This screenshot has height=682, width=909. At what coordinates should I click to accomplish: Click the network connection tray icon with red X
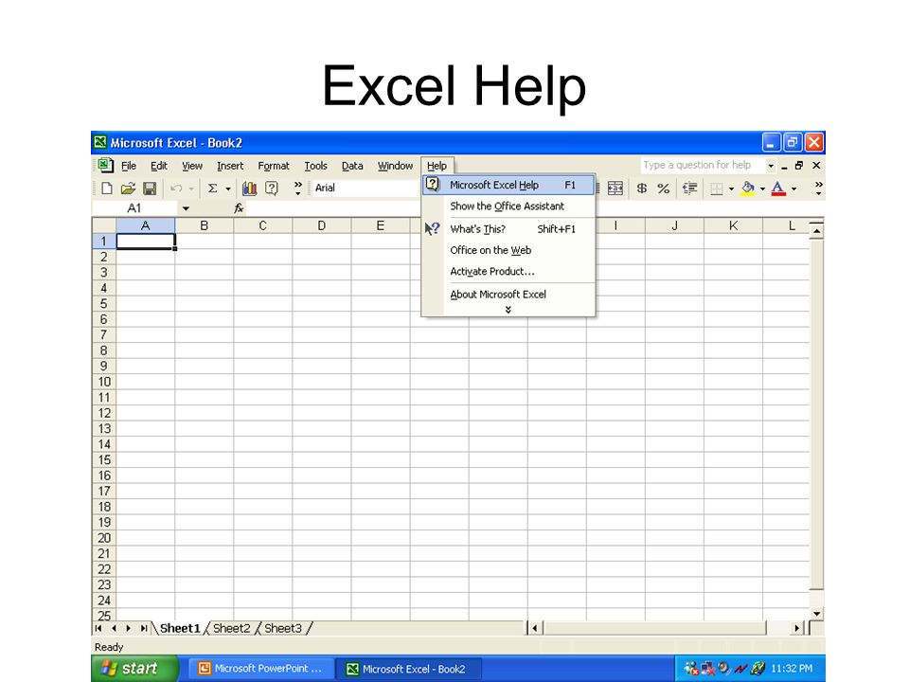pyautogui.click(x=707, y=669)
